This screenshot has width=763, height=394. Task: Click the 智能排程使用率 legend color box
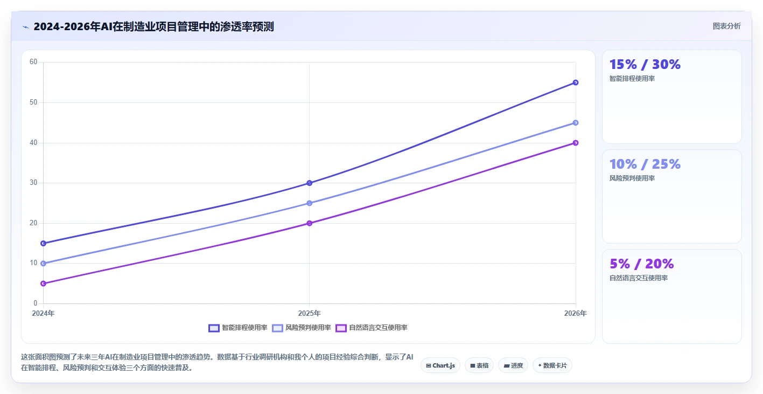[214, 328]
